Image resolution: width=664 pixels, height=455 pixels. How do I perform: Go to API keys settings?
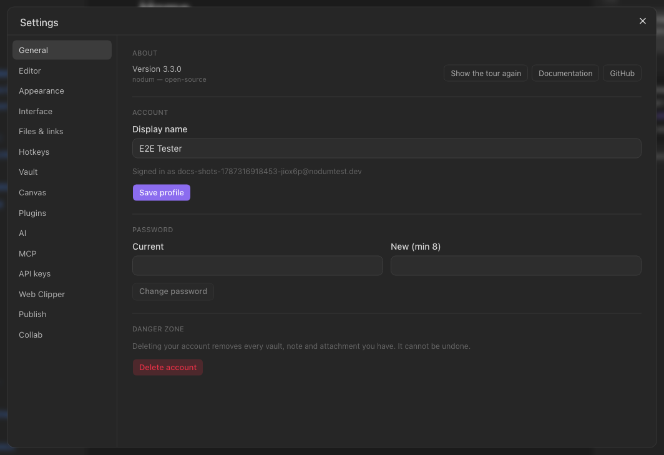[62, 273]
